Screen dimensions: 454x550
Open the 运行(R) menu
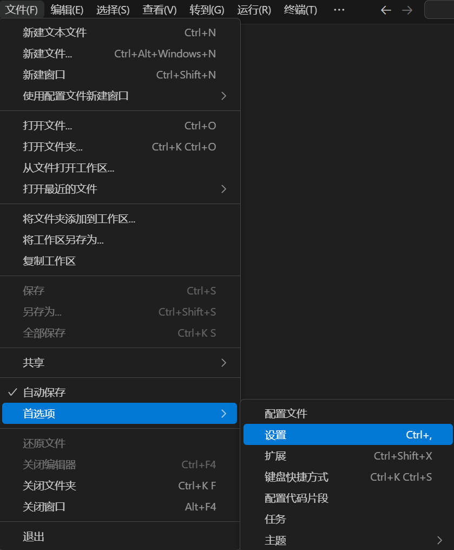(x=254, y=10)
